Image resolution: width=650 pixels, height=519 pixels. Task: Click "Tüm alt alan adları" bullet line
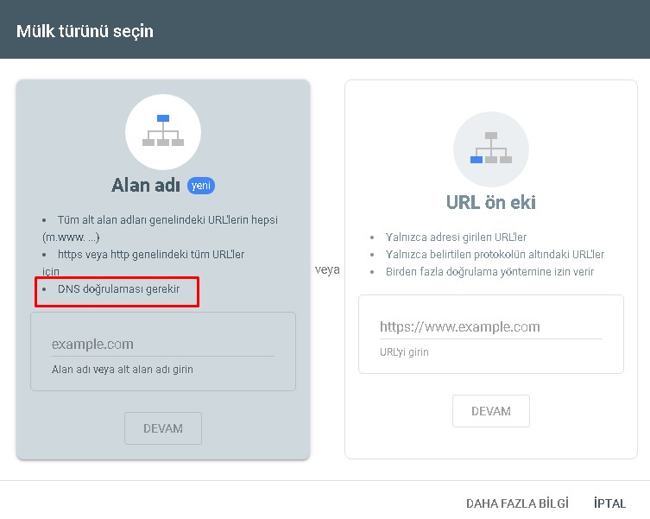pyautogui.click(x=167, y=220)
